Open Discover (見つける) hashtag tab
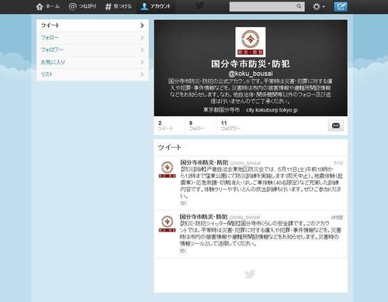 tap(119, 6)
